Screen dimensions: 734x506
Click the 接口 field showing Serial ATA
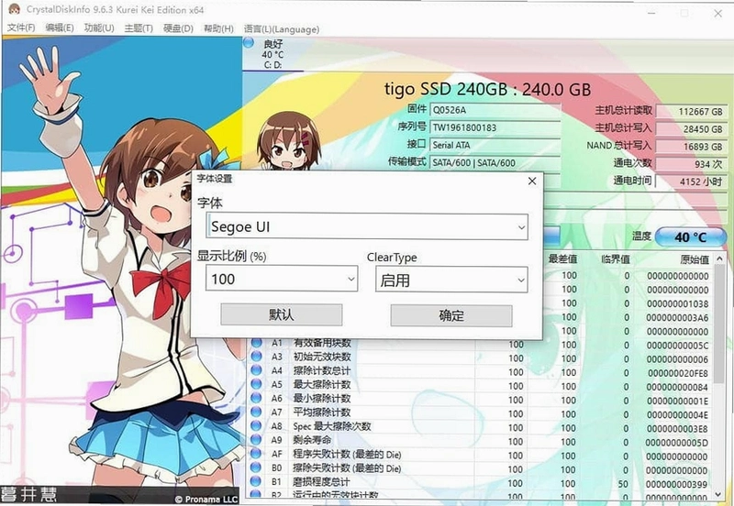[495, 145]
